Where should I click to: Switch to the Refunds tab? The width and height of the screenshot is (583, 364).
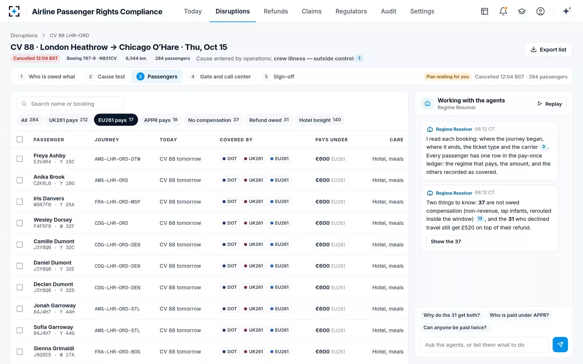pos(276,11)
